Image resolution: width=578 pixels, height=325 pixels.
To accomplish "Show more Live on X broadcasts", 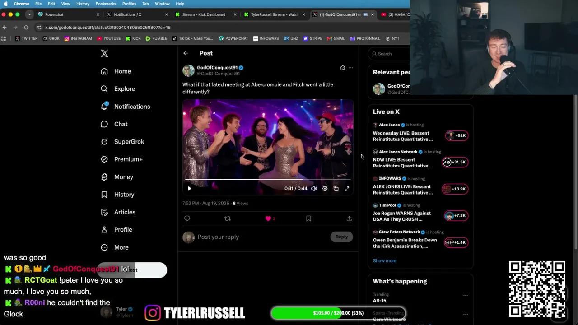I will click(385, 260).
